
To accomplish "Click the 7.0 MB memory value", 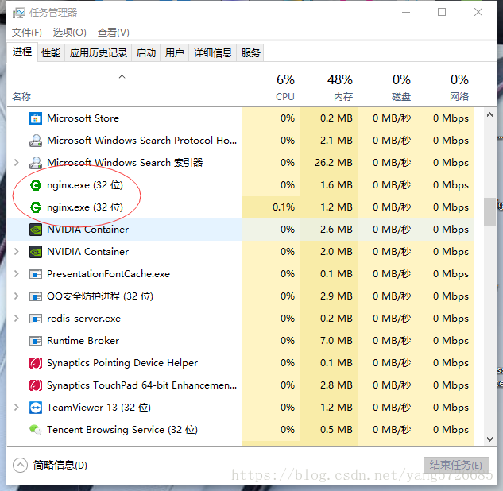I will click(336, 341).
